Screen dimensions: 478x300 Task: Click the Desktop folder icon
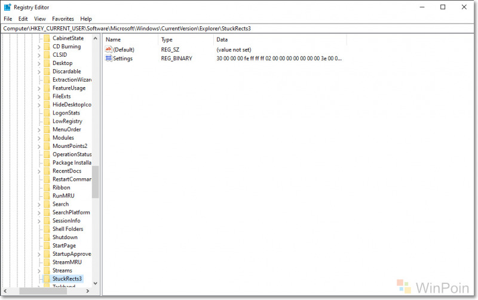47,63
